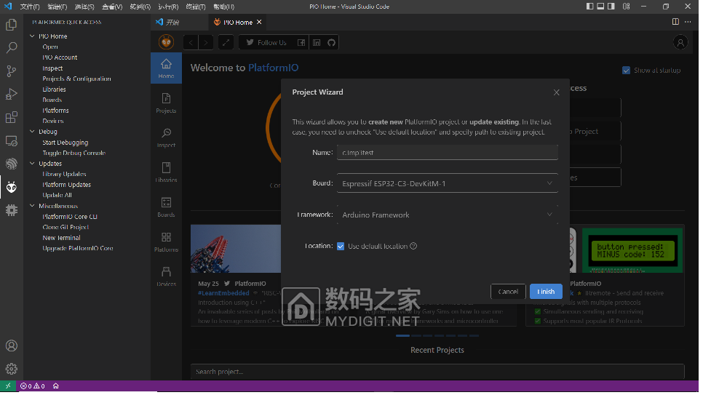Image resolution: width=703 pixels, height=395 pixels.
Task: Open the first menu bar item 文件(F)
Action: click(x=30, y=7)
